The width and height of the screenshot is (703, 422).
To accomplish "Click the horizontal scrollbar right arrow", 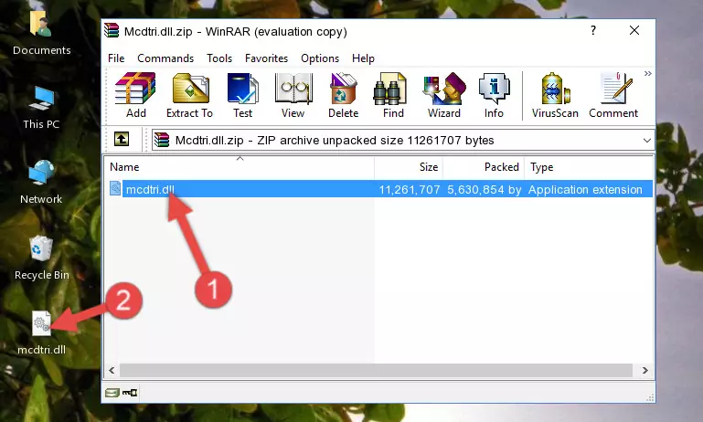I will coord(644,370).
